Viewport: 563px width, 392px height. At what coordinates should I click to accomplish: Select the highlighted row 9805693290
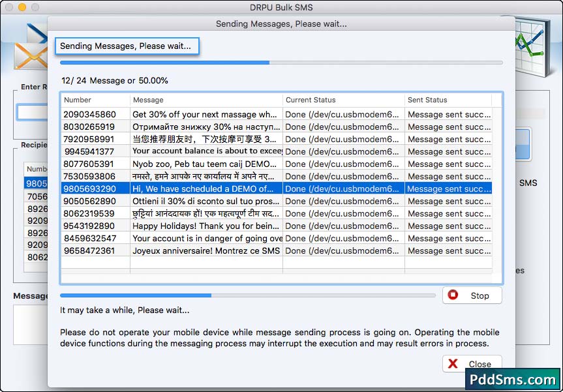[277, 188]
